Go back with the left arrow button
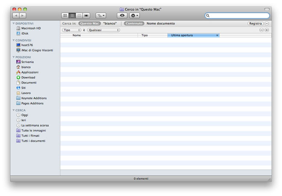Viewport: 282px width, 196px height. [x=16, y=15]
